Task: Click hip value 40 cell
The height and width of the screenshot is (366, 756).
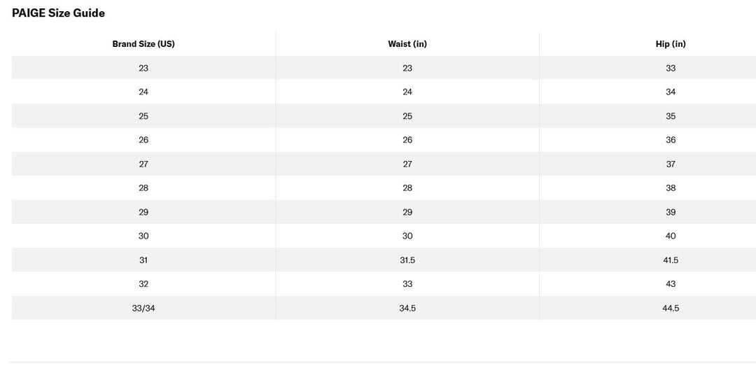Action: tap(671, 236)
